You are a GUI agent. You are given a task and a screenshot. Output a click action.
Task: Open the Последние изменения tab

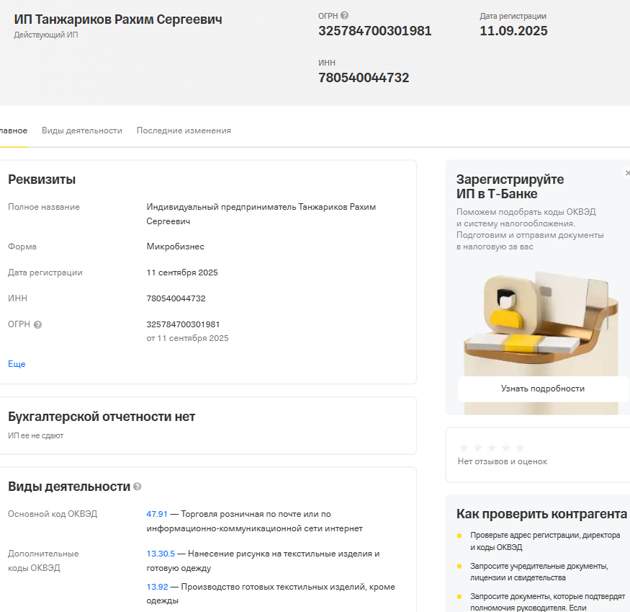pos(184,130)
